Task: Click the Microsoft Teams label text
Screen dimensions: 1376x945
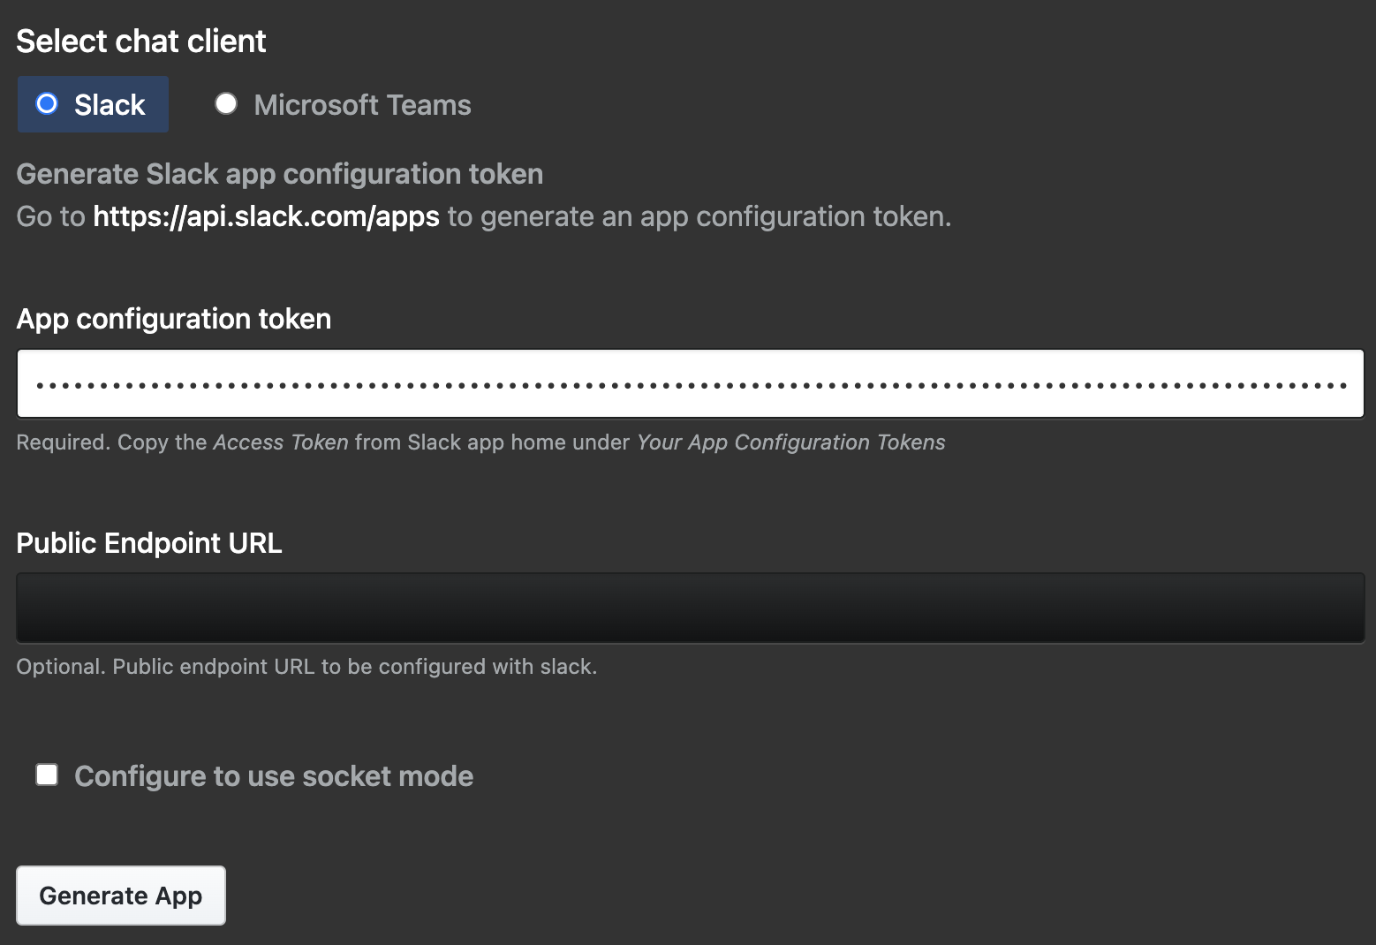Action: [x=362, y=105]
